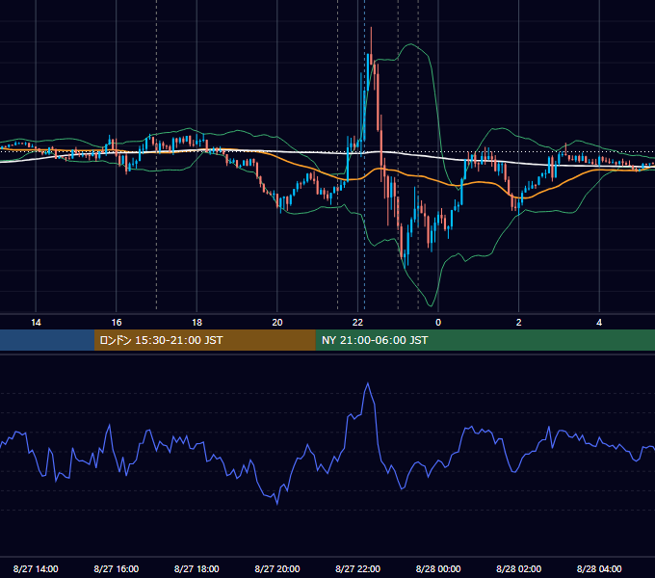The height and width of the screenshot is (578, 655).
Task: Click the 8/28 02:00 date label
Action: [x=519, y=568]
